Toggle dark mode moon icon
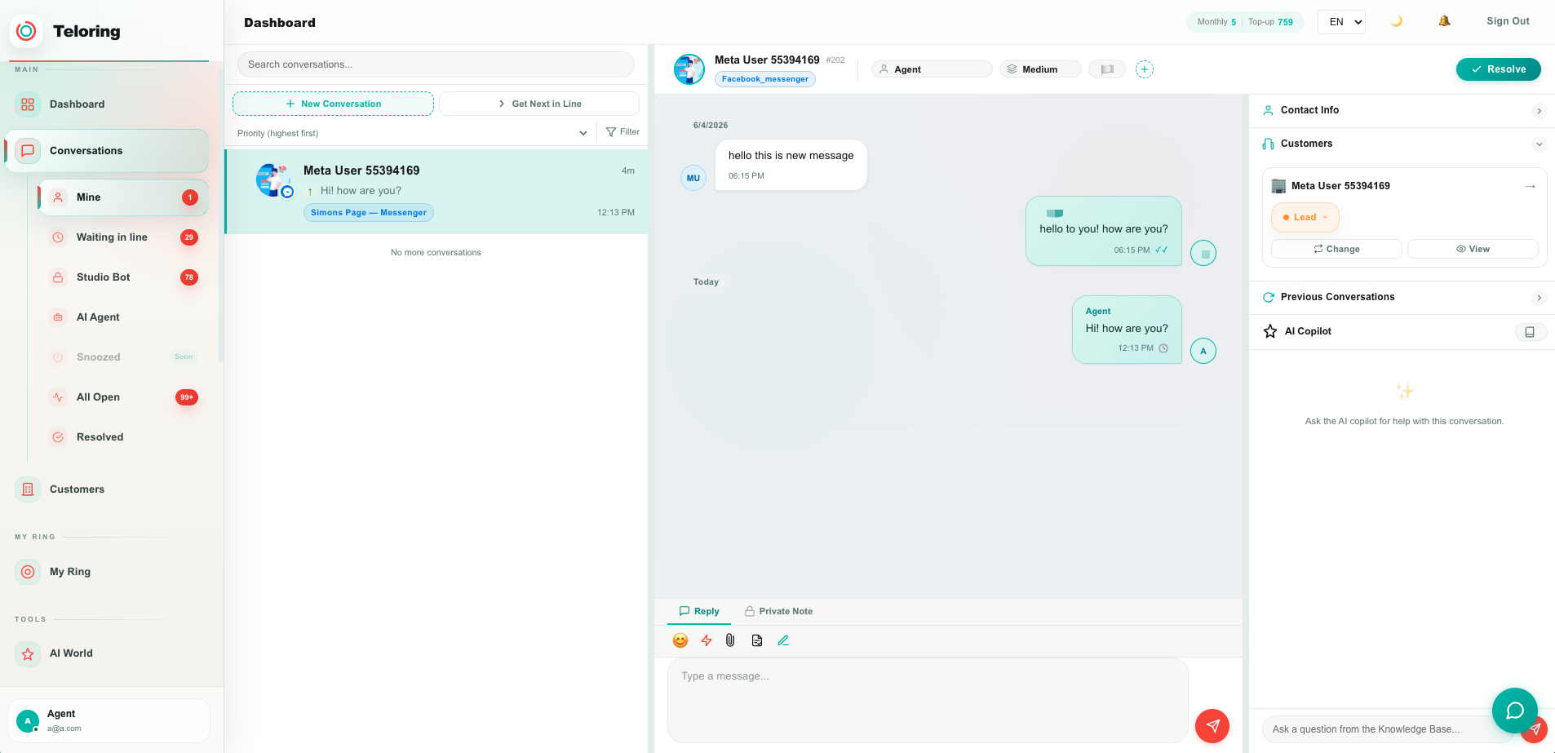 (x=1396, y=21)
